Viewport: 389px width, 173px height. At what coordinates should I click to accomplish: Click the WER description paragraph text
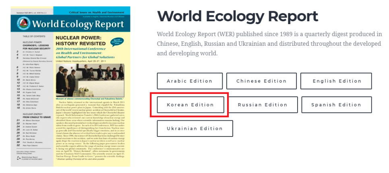click(x=269, y=44)
